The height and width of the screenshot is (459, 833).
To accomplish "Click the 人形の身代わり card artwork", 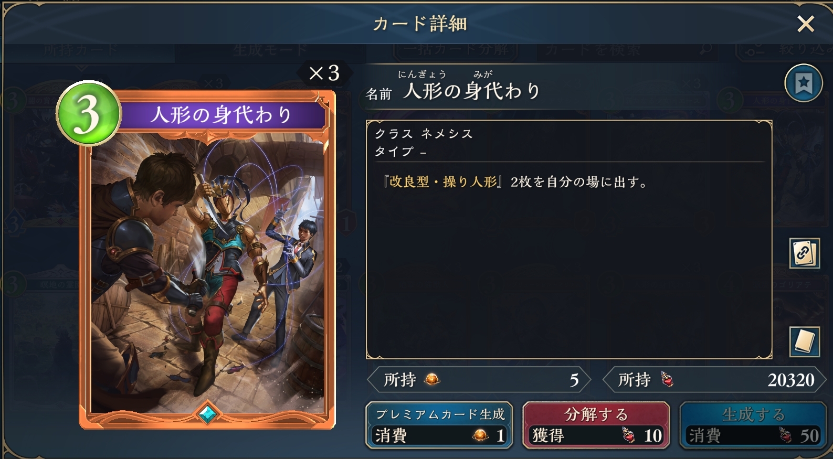I will 207,273.
